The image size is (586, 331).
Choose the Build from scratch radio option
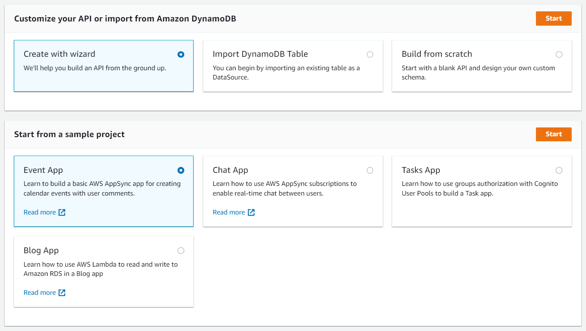(559, 54)
